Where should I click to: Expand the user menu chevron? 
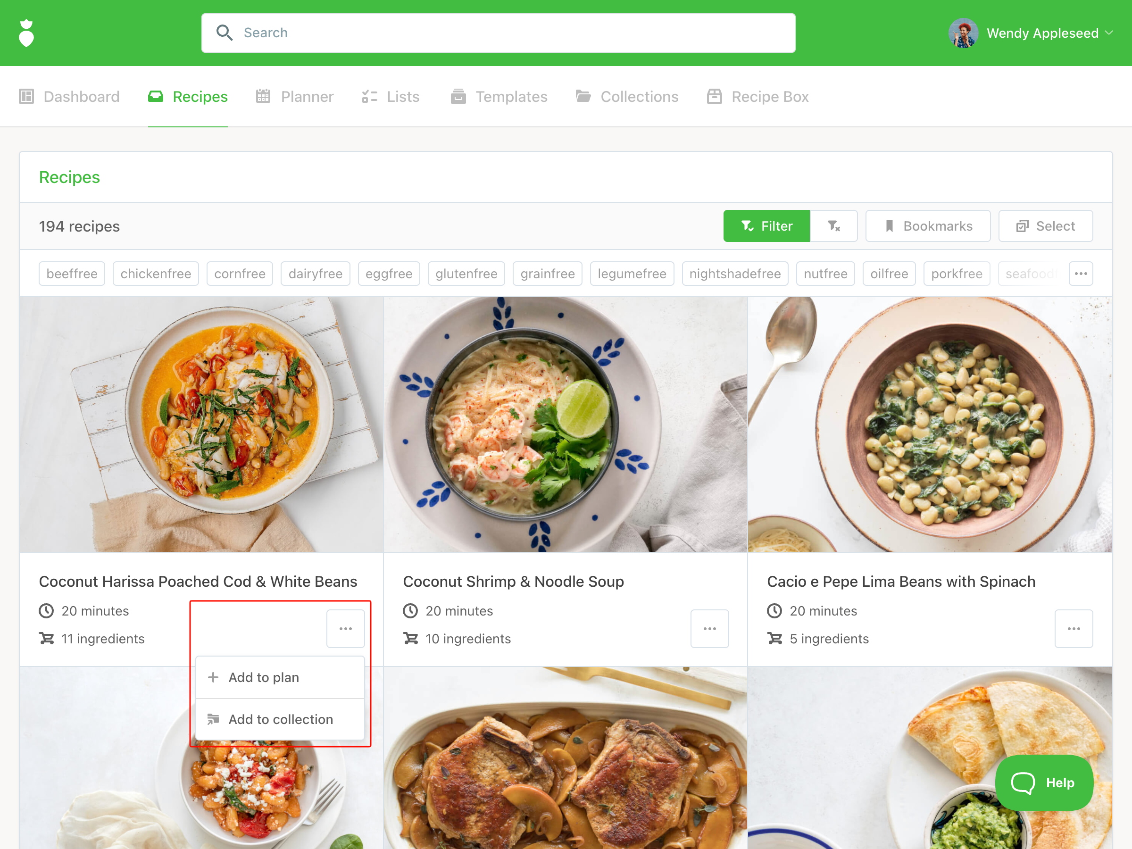point(1109,33)
